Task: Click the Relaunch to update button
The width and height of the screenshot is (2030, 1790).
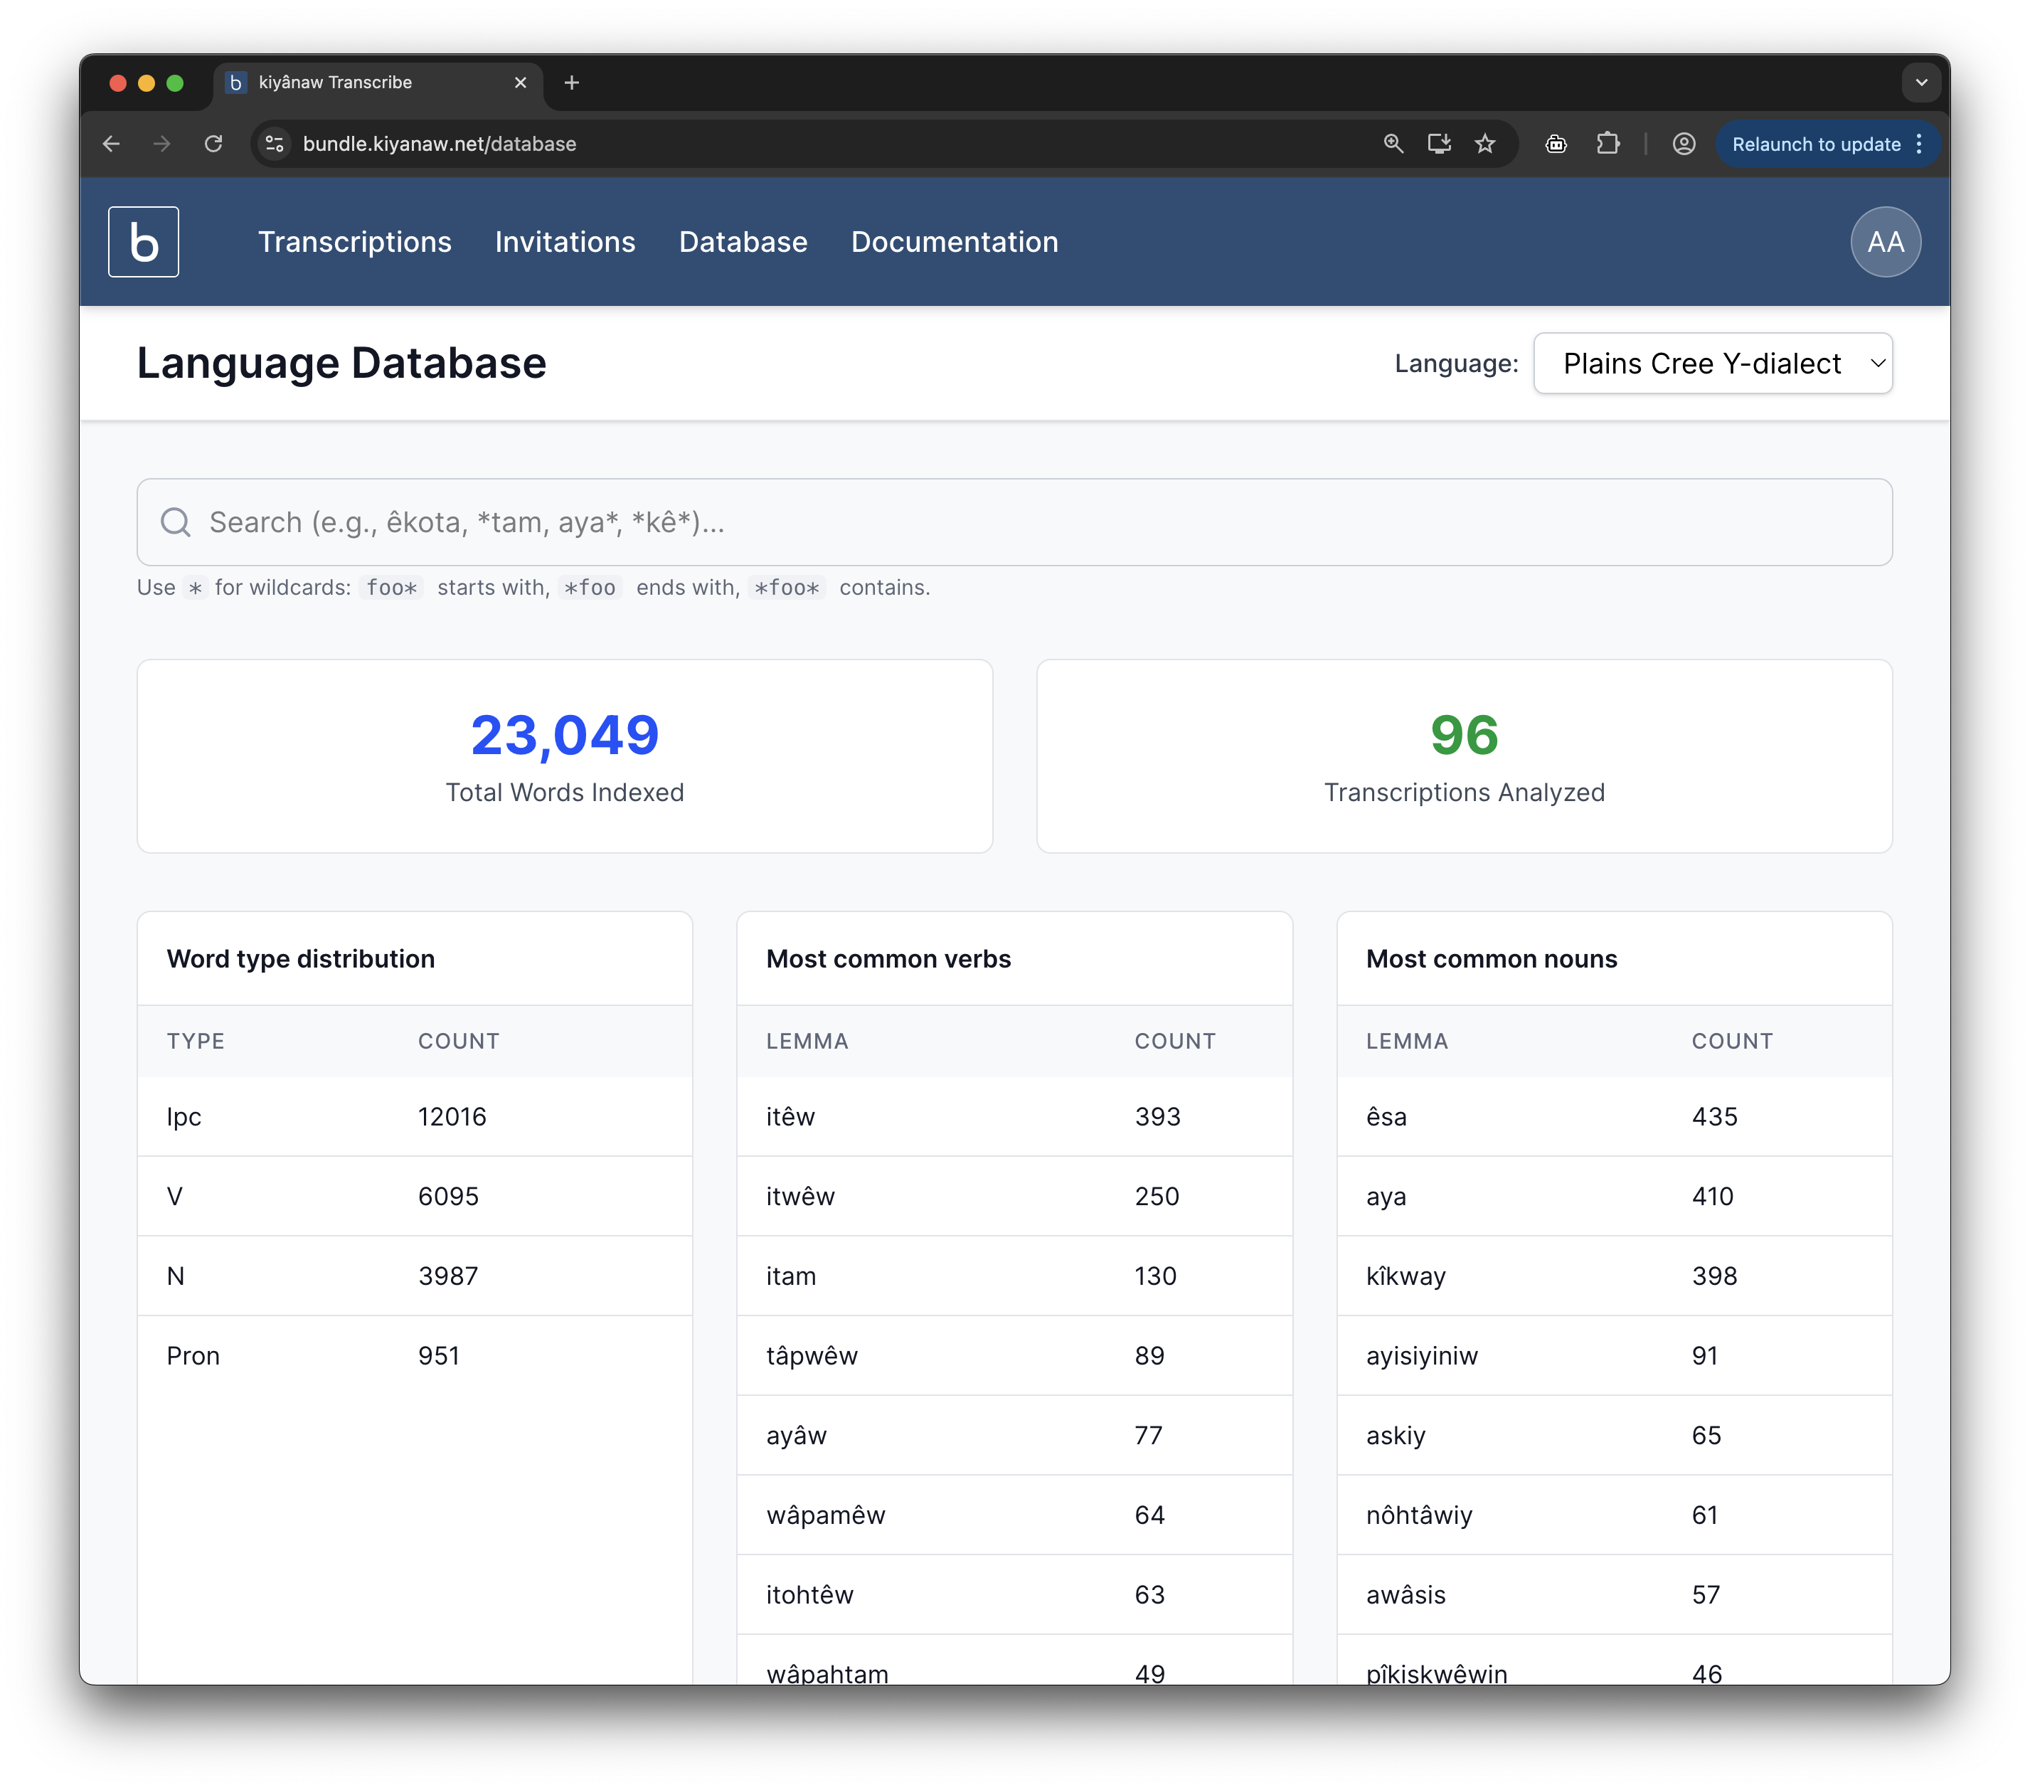Action: pos(1814,144)
